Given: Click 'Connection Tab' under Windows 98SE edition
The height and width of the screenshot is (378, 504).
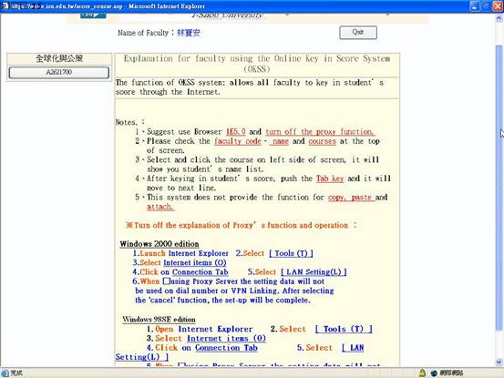Looking at the screenshot, I should [x=226, y=348].
